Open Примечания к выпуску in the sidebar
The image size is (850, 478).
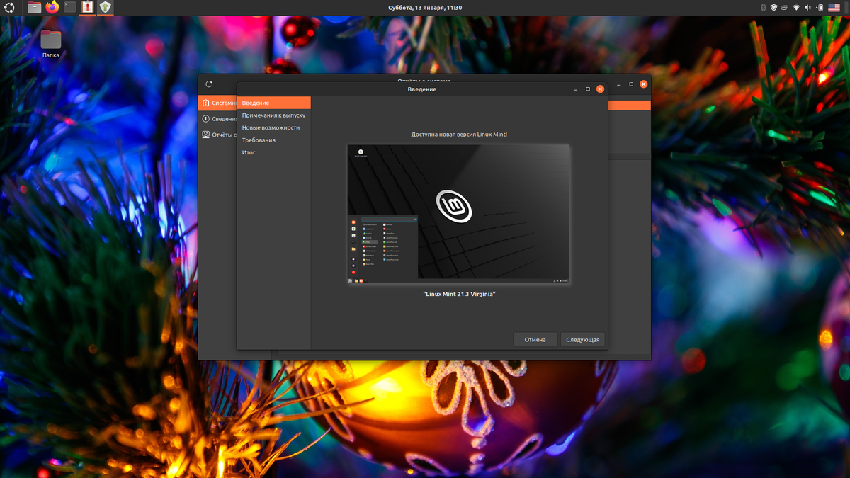(x=273, y=115)
